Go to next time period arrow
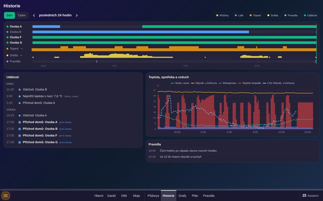Screen dimensions: 323x201 tap(77, 15)
